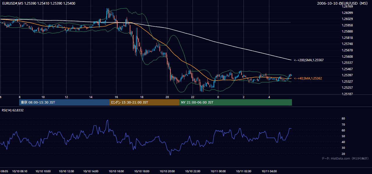Click price axis value 1.25467

pos(348,69)
